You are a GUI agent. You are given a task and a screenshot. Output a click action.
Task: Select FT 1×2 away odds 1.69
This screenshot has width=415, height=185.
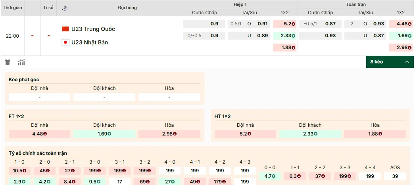(x=104, y=134)
